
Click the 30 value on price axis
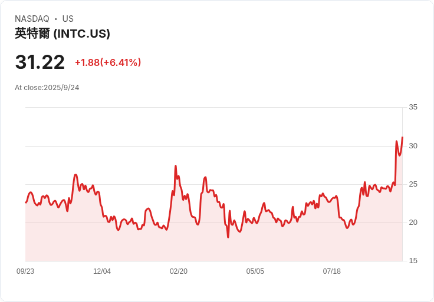tap(413, 145)
